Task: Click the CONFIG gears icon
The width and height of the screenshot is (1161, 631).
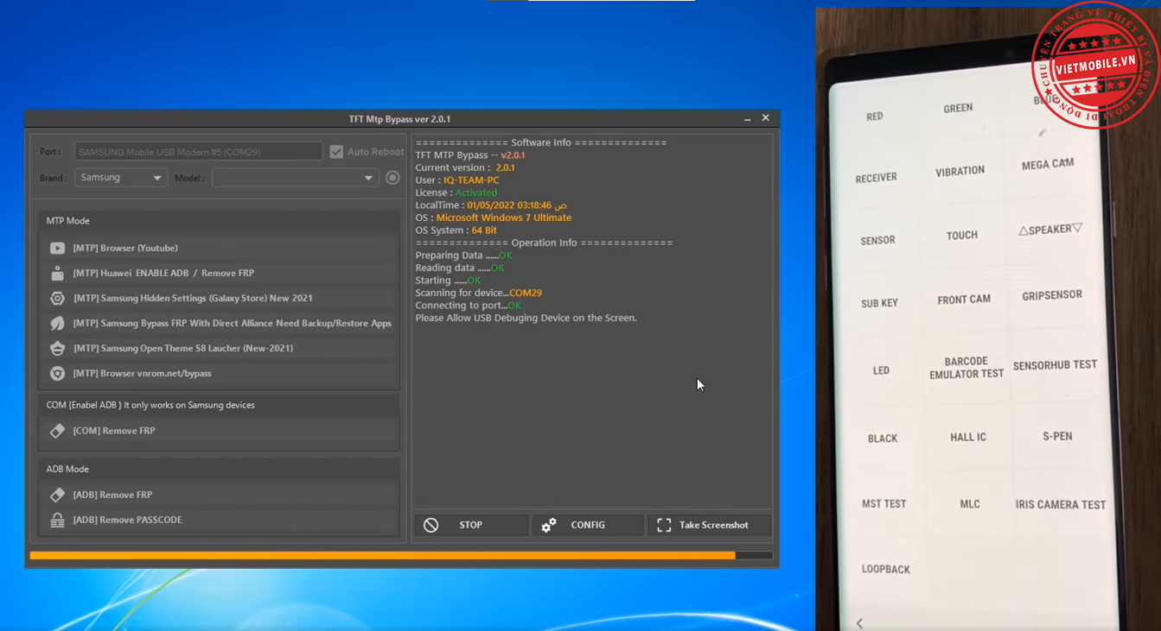Action: tap(549, 525)
